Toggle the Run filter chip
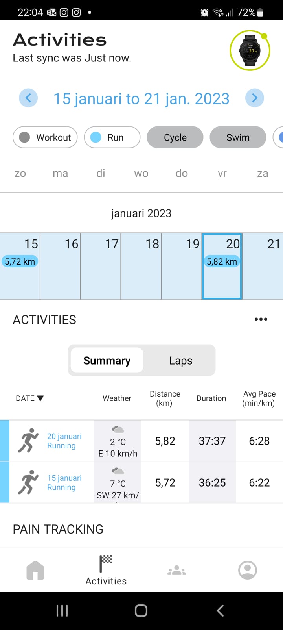The image size is (283, 630). pos(112,137)
